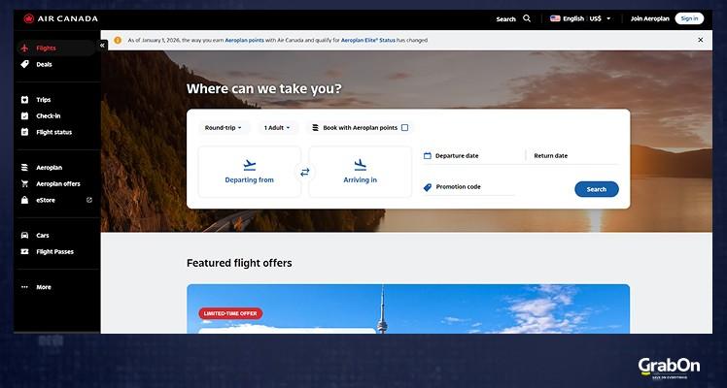Screen dimensions: 727x388
Task: Click the More three-dots icon
Action: (24, 287)
